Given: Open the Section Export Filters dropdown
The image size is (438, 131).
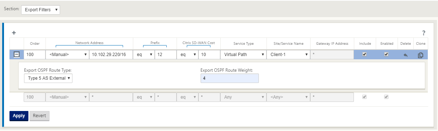Looking at the screenshot, I should pyautogui.click(x=40, y=10).
